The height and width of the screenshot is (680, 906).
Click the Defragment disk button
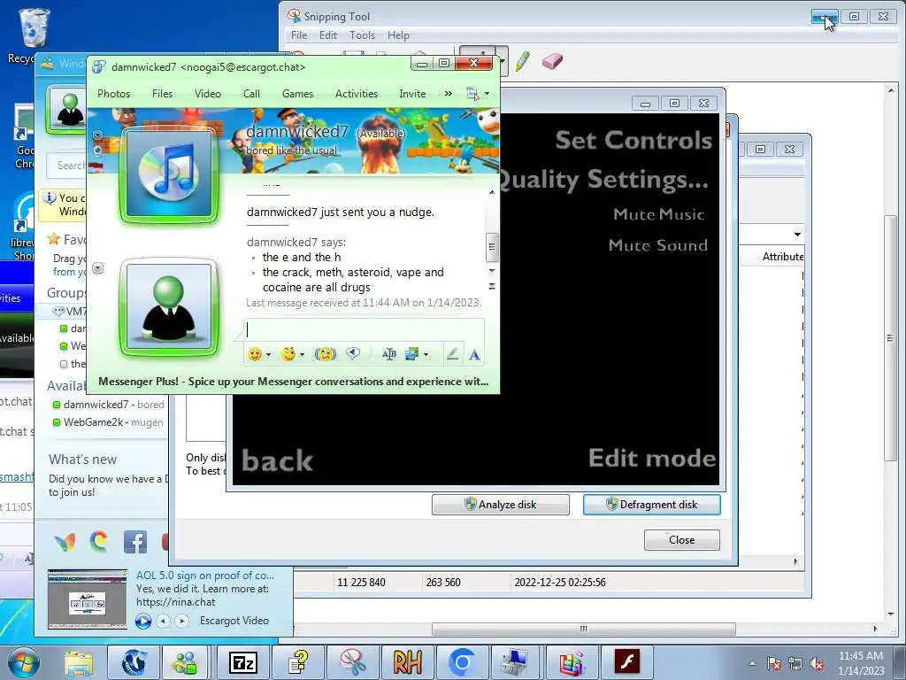point(652,504)
